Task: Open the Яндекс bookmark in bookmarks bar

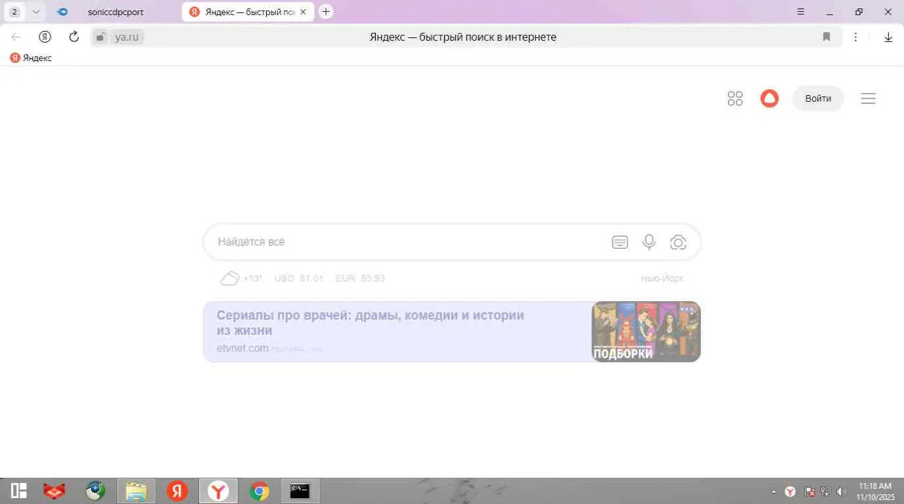Action: (31, 58)
